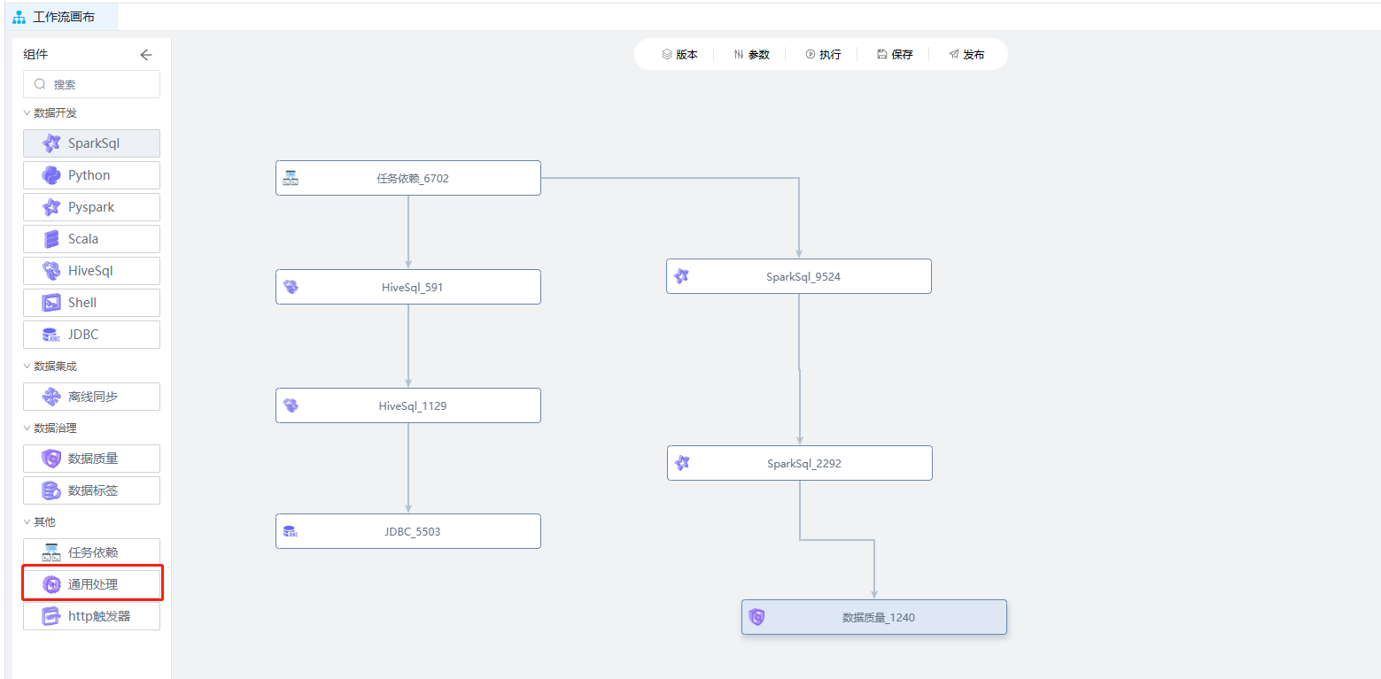Select node label HiveSql_591

point(412,288)
